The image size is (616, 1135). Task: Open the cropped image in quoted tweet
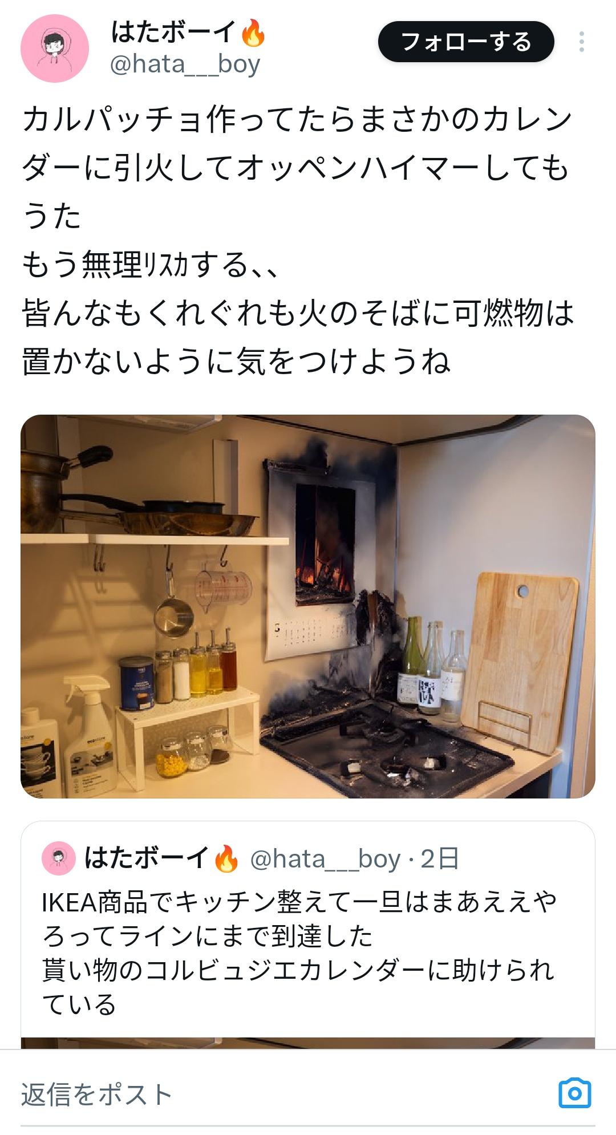pyautogui.click(x=308, y=1043)
